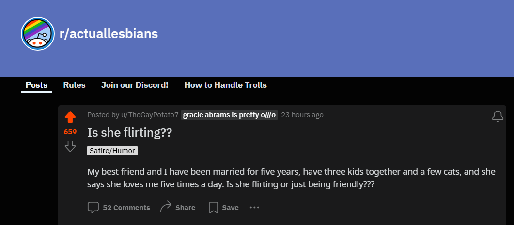
Task: Open "How to Handle Trolls" page
Action: [225, 85]
